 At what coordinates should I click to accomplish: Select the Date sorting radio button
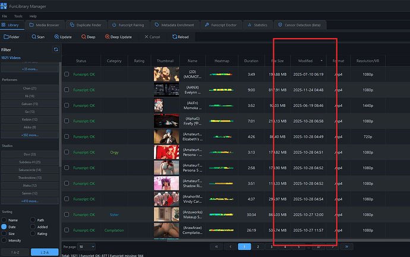pos(4,227)
